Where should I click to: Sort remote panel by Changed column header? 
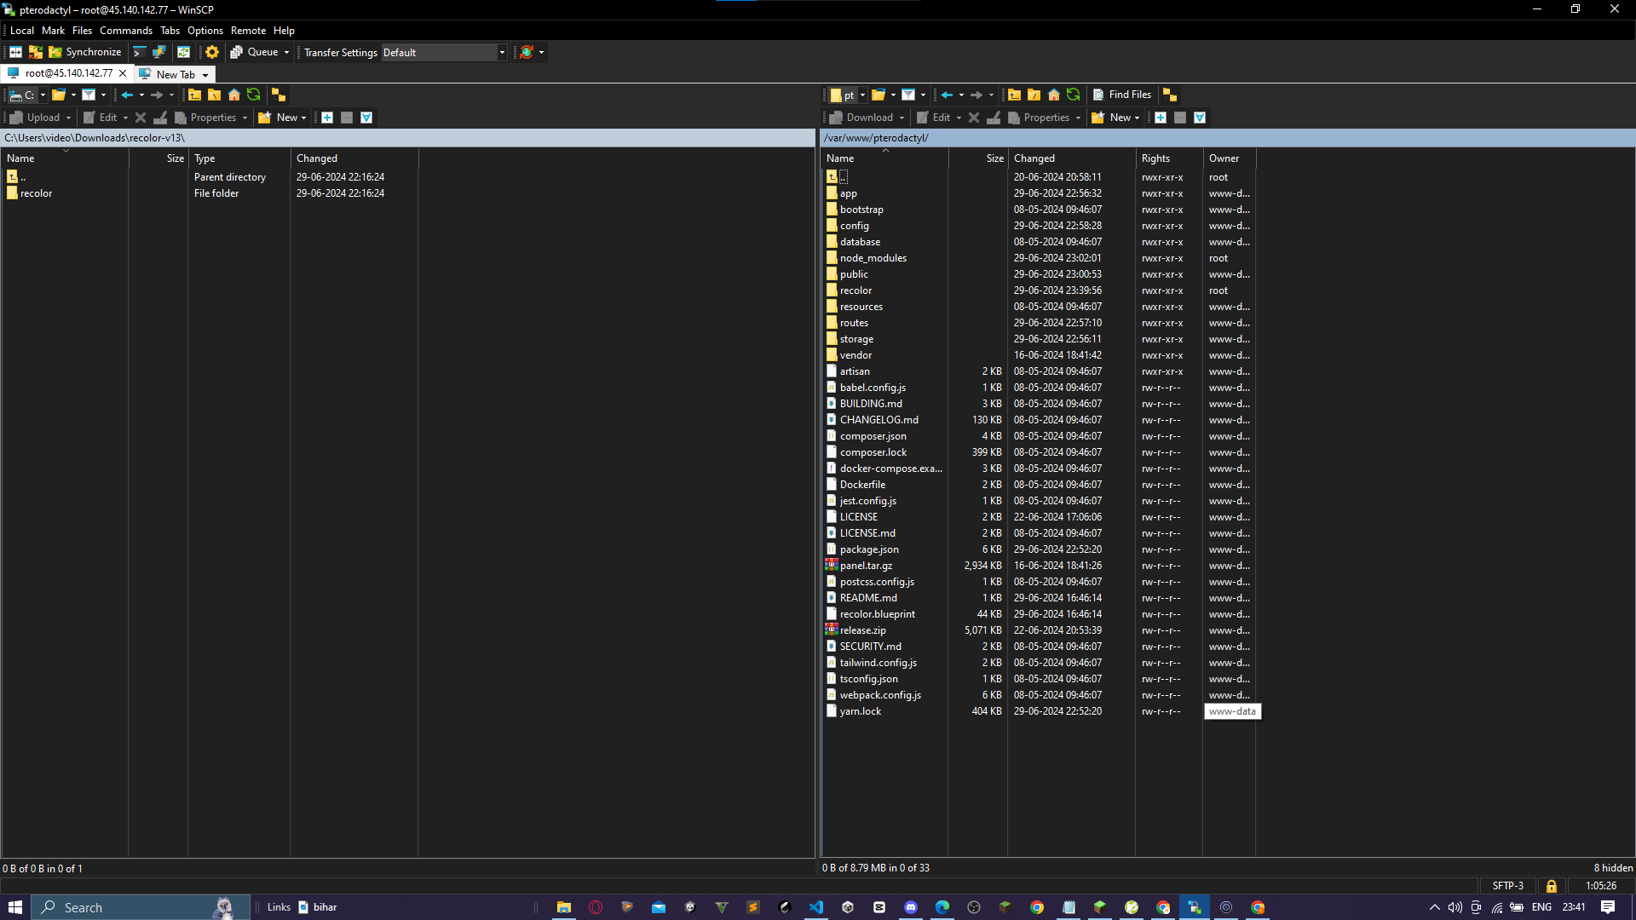tap(1071, 158)
